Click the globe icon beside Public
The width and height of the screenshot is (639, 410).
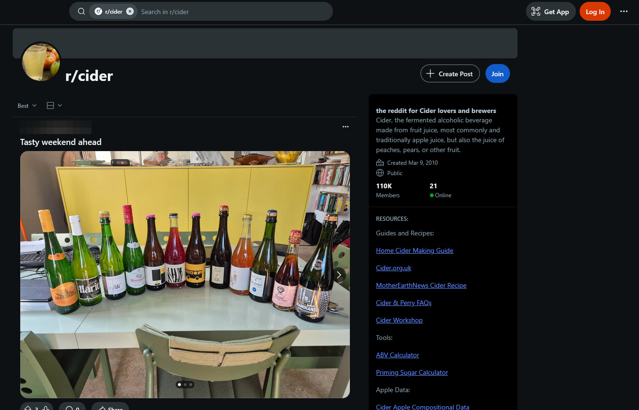[x=380, y=173]
